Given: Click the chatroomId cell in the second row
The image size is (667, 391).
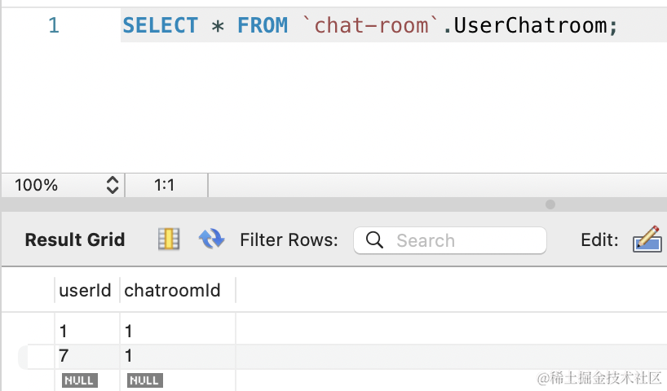Looking at the screenshot, I should click(129, 356).
